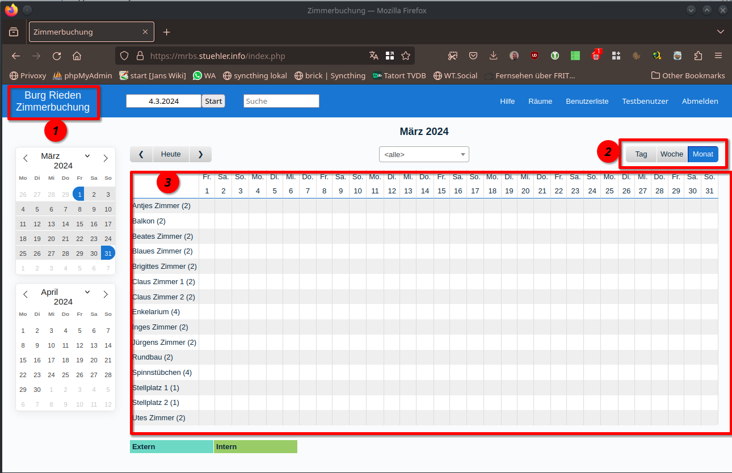Expand April month dropdown in mini calendar
732x473 pixels.
[x=87, y=292]
